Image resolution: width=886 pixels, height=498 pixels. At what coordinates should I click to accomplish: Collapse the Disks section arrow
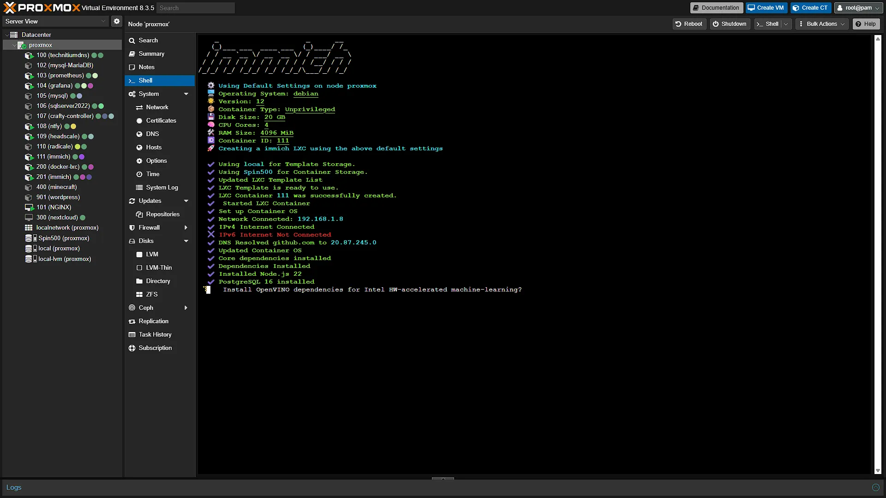pos(186,241)
